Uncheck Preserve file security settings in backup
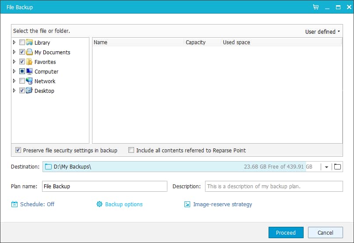Viewport: 354px width, 243px height. [x=18, y=150]
